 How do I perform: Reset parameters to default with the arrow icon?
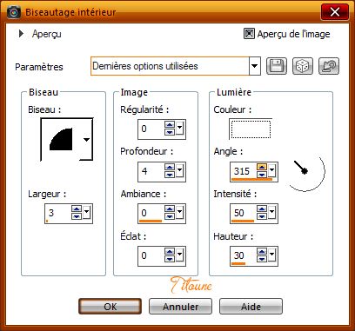tap(329, 66)
